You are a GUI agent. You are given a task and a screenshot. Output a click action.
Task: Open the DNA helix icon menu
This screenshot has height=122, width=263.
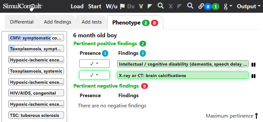click(x=228, y=7)
